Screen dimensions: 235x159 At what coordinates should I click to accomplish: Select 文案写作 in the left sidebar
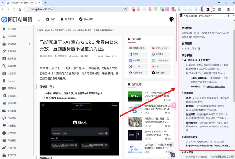[10, 51]
